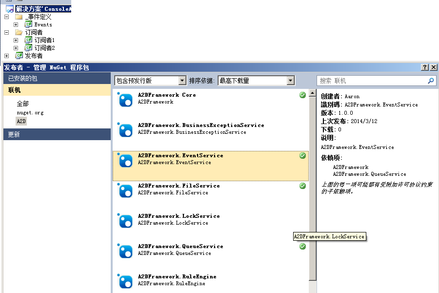Click the EventService package icon
This screenshot has height=293, width=439.
click(x=125, y=160)
